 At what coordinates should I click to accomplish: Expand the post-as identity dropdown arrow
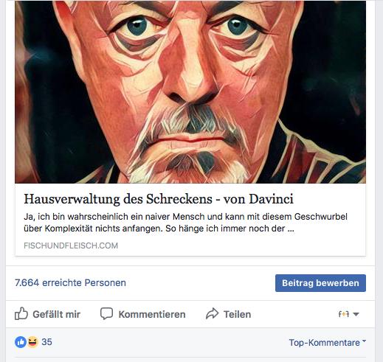tap(356, 314)
